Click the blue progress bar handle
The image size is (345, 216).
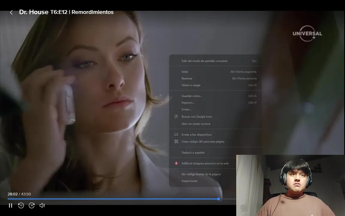tap(219, 199)
